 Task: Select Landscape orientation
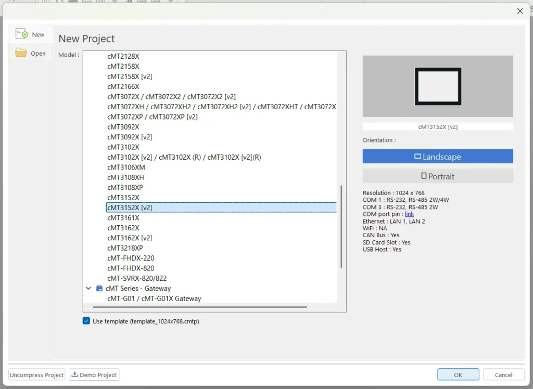pos(437,157)
